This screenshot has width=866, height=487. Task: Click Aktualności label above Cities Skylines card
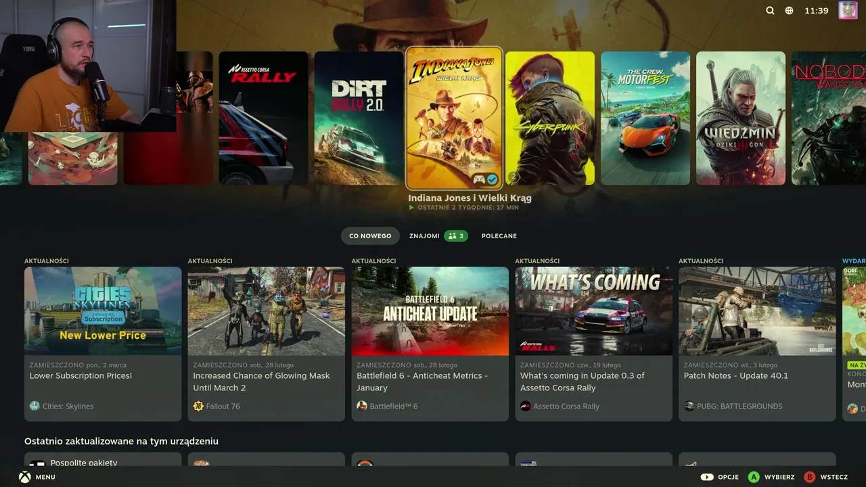(47, 261)
